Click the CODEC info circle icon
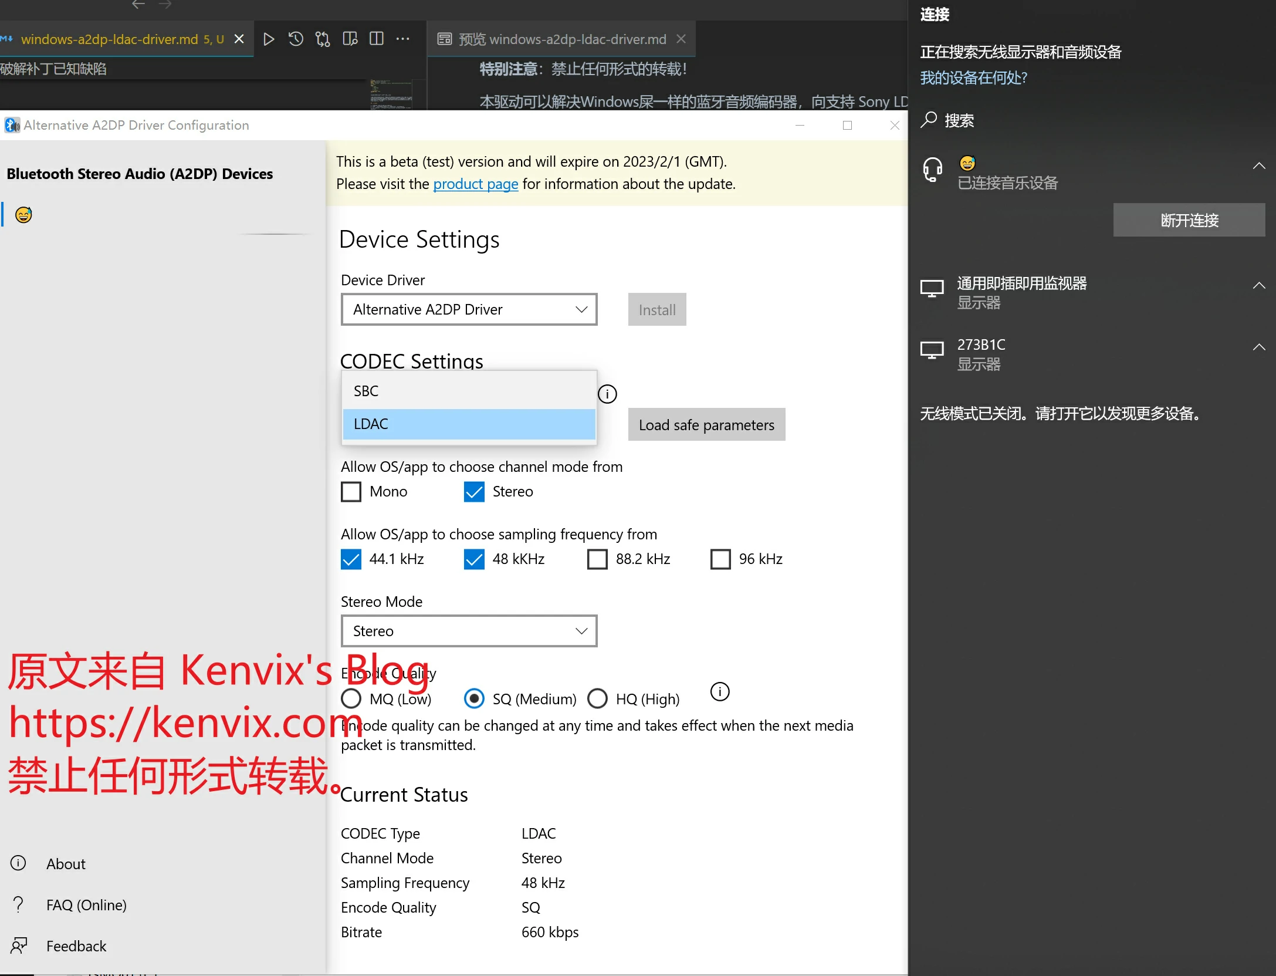Screen dimensions: 1276x976 pyautogui.click(x=607, y=394)
